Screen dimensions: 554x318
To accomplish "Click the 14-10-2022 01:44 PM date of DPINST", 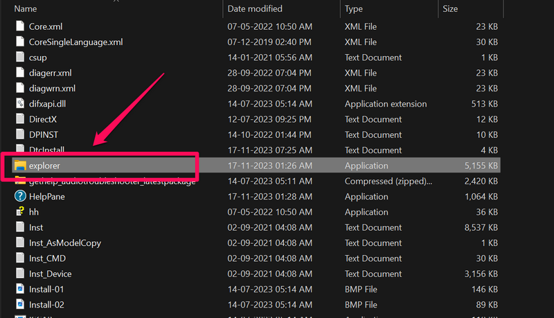I will coord(269,135).
